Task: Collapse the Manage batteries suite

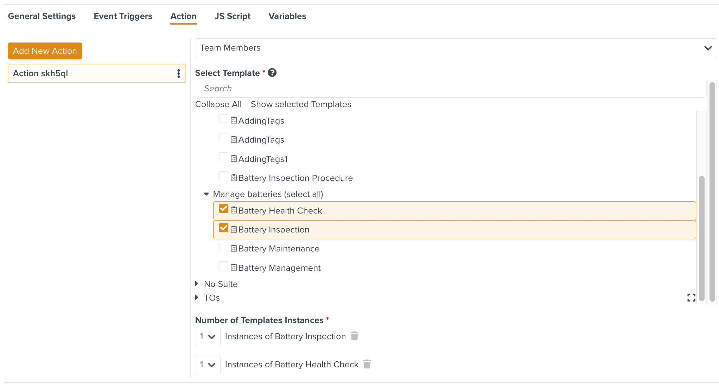Action: [x=206, y=194]
